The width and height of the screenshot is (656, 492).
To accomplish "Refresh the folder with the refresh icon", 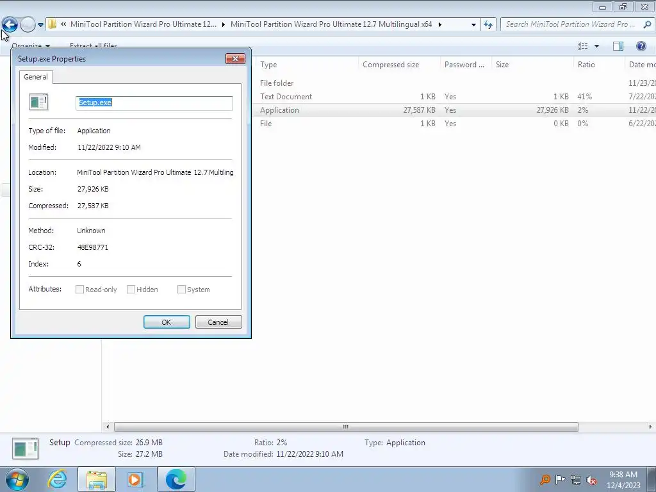I will [488, 25].
